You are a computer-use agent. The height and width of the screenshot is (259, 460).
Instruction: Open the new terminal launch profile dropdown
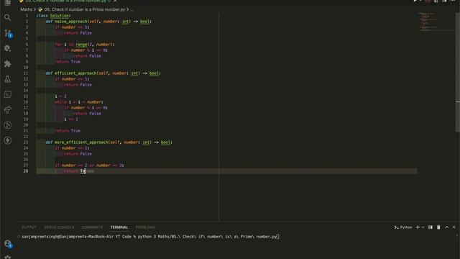click(423, 227)
